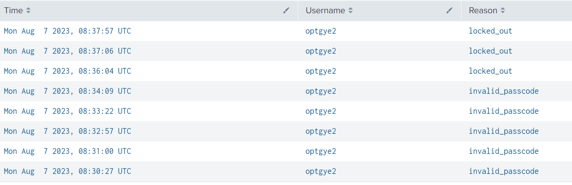572x185 pixels.
Task: Click invalid_passcode reason at 08:31:00
Action: point(504,151)
